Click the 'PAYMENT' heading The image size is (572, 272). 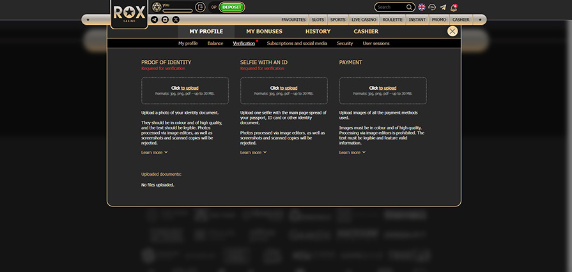coord(351,62)
